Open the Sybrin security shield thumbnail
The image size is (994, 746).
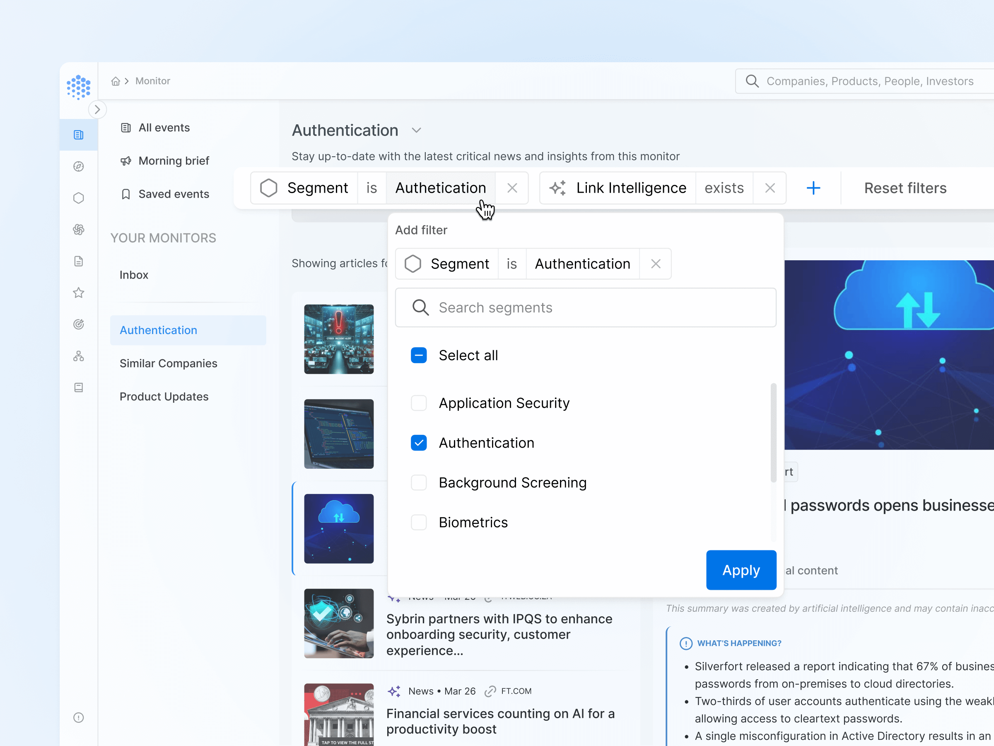pos(339,624)
